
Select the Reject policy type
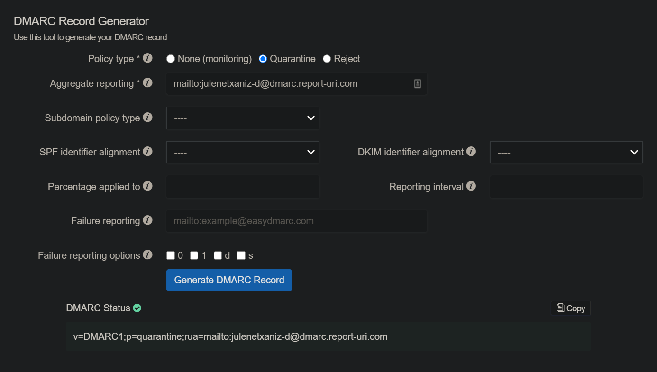[326, 58]
